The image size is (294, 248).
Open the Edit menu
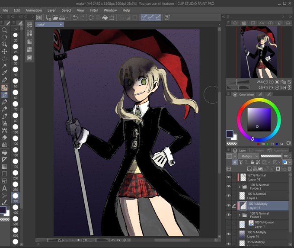point(17,10)
